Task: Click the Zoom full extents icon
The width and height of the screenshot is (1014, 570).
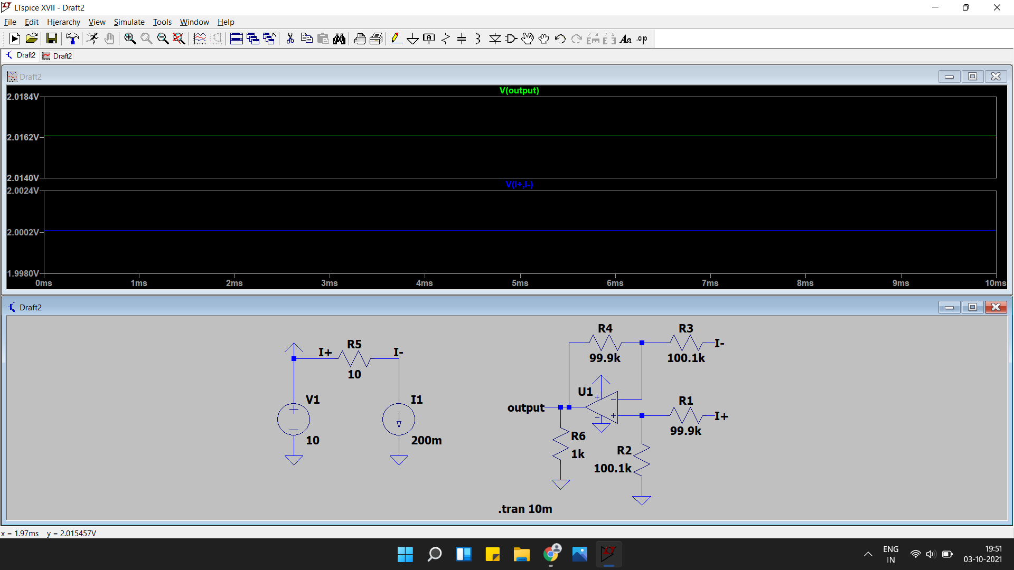Action: click(179, 39)
